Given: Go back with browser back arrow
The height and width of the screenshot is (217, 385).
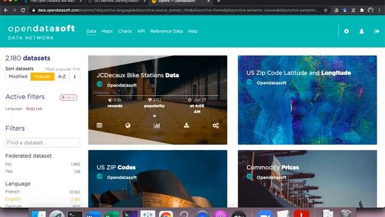Looking at the screenshot, I should pyautogui.click(x=6, y=10).
